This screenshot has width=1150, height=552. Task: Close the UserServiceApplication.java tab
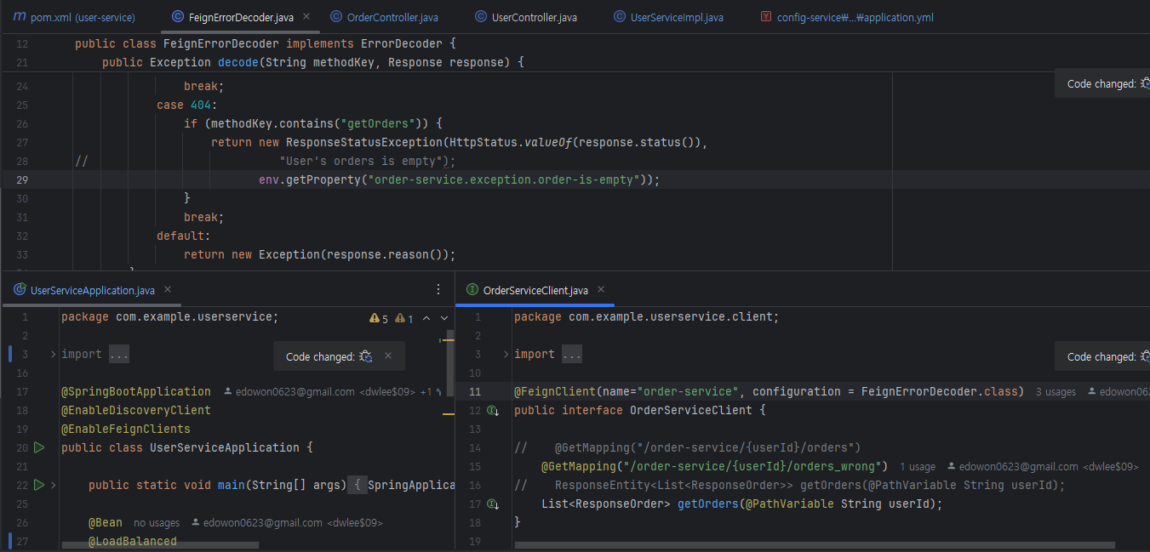click(x=168, y=289)
